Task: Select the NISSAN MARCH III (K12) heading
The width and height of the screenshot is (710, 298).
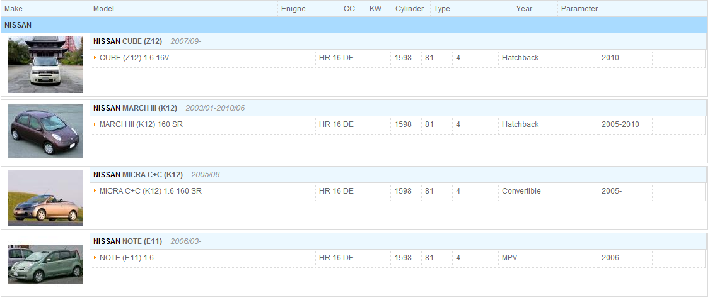Action: click(x=135, y=108)
